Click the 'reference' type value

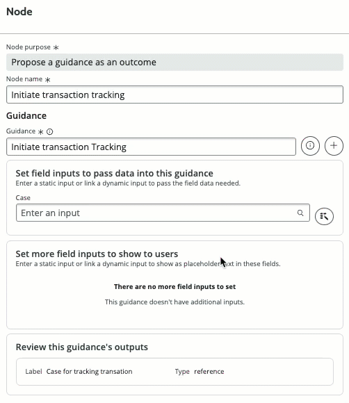click(x=209, y=372)
